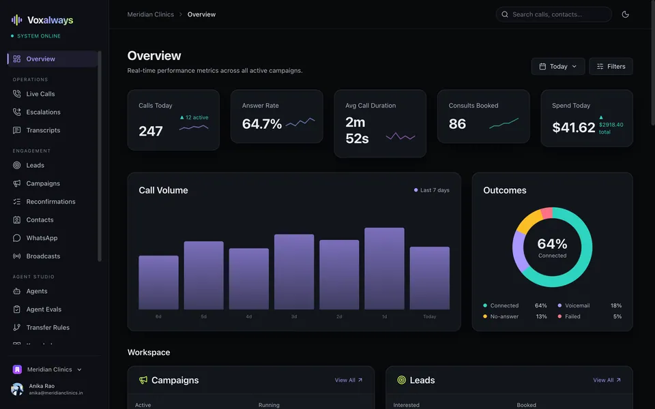Viewport: 655px width, 409px height.
Task: Click the breadcrumb chevron after Meridian Clinics
Action: pyautogui.click(x=181, y=14)
